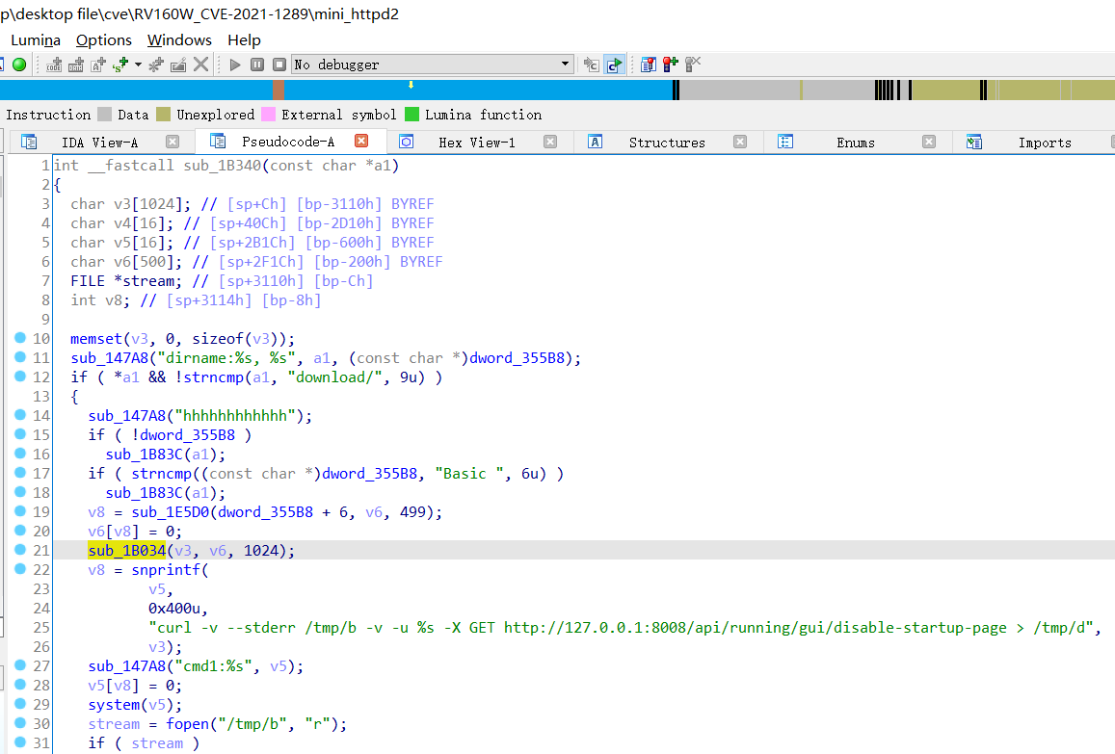Screen dimensions: 1115x754
Task: Click the pink External symbol swatch
Action: point(268,115)
